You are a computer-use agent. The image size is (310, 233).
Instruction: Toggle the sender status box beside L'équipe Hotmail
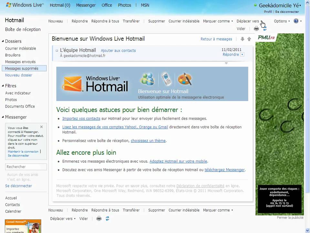57,50
